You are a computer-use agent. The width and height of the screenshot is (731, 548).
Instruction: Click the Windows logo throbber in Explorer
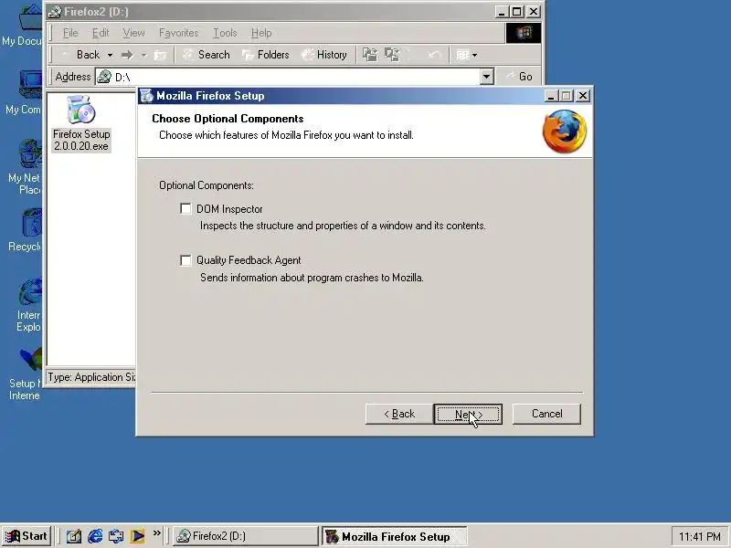point(524,33)
